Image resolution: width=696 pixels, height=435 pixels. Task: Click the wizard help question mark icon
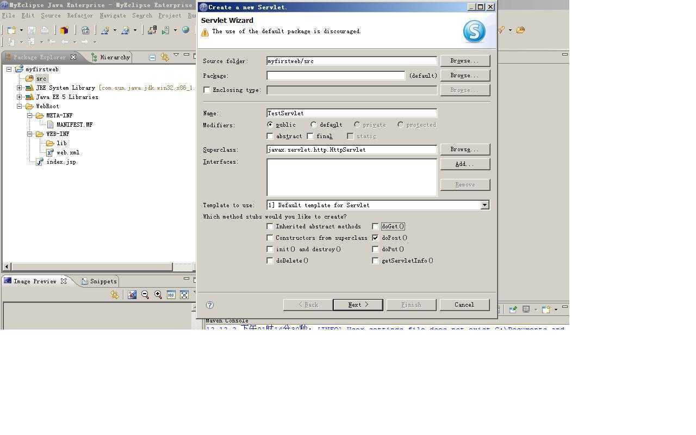(210, 305)
